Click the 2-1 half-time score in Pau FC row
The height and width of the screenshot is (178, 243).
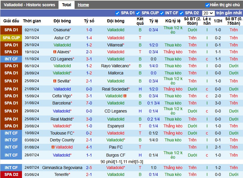click(218, 147)
